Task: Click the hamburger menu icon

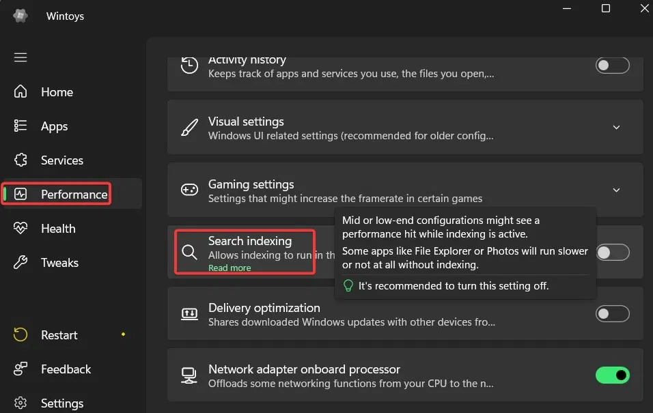Action: click(20, 57)
